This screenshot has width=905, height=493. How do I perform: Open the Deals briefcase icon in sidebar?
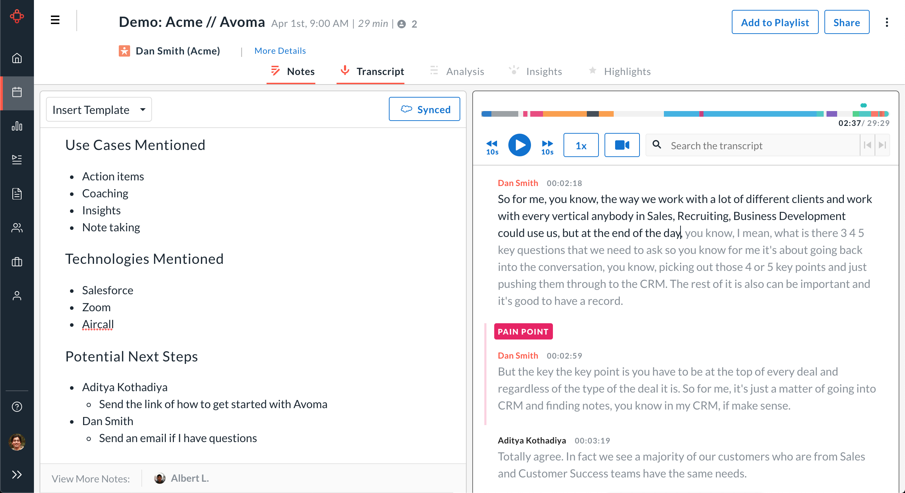click(x=17, y=262)
